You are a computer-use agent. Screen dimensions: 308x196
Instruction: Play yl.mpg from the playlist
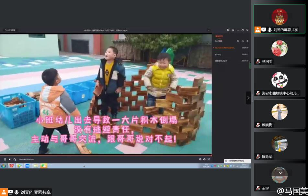click(218, 54)
